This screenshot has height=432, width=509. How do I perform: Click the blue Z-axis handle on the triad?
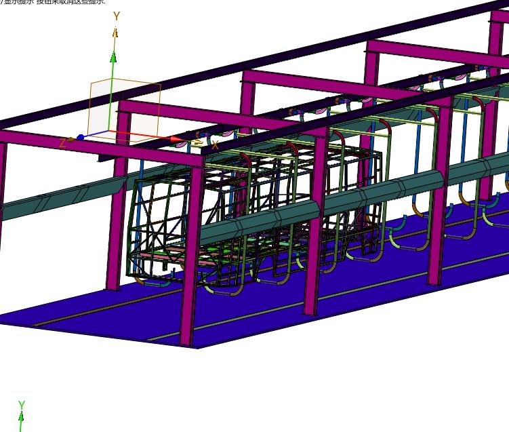coord(80,138)
